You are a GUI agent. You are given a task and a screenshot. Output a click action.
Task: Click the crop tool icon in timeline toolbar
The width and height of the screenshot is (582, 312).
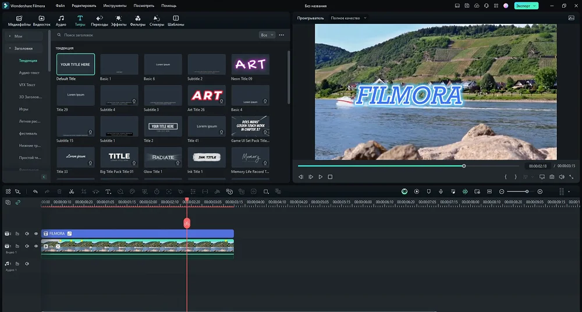(x=84, y=192)
